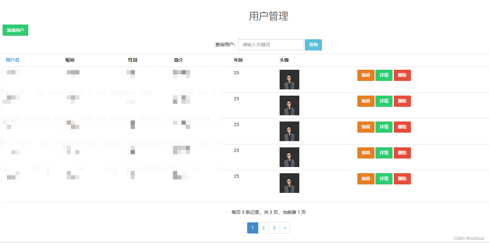The image size is (489, 243).
Task: Click the first row avatar thumbnail
Action: tap(289, 80)
